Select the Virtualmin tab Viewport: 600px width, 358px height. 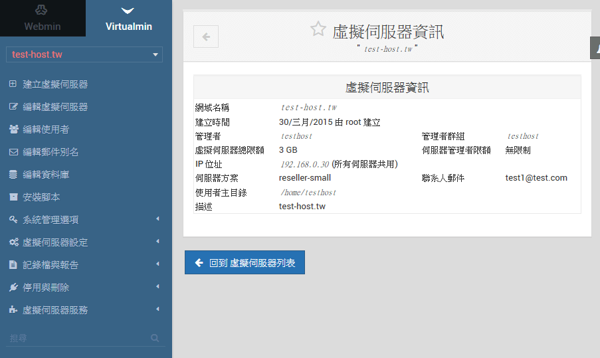point(129,19)
